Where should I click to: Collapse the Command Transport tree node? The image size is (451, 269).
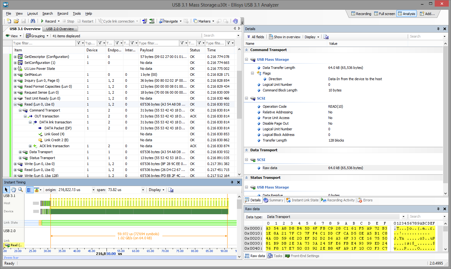click(20, 110)
